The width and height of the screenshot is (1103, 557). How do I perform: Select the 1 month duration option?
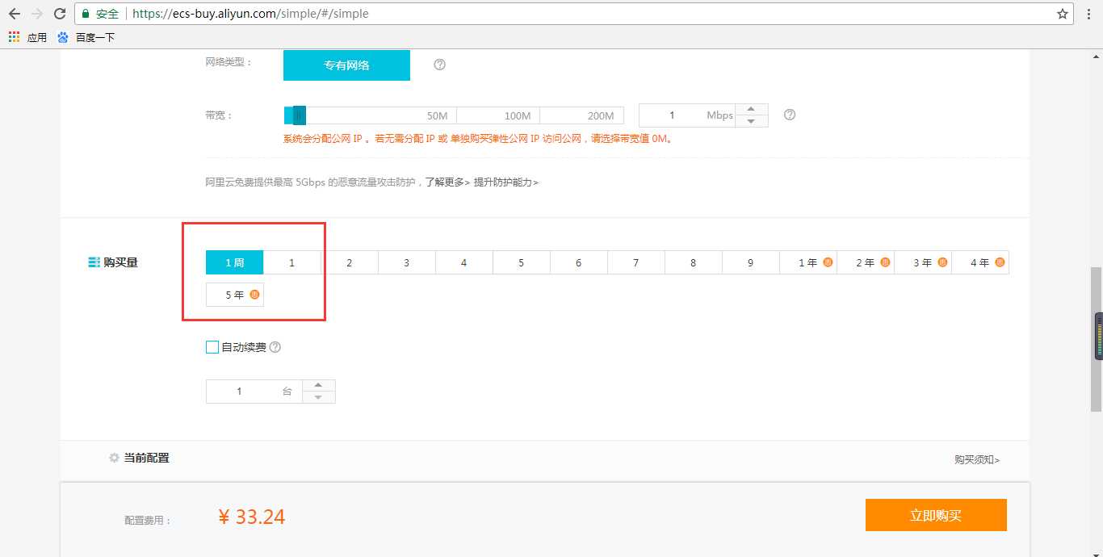click(292, 262)
